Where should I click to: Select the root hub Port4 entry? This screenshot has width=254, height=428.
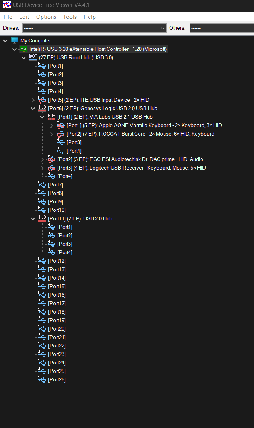pyautogui.click(x=56, y=91)
